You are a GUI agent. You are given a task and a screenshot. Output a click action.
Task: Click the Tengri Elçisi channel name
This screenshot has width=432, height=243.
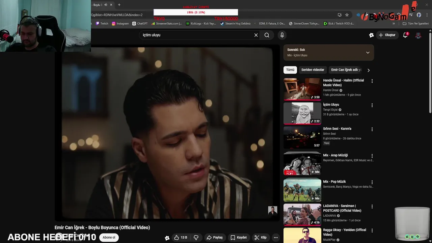pos(330,110)
